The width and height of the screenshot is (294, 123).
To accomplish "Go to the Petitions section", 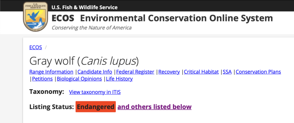I will (42, 79).
